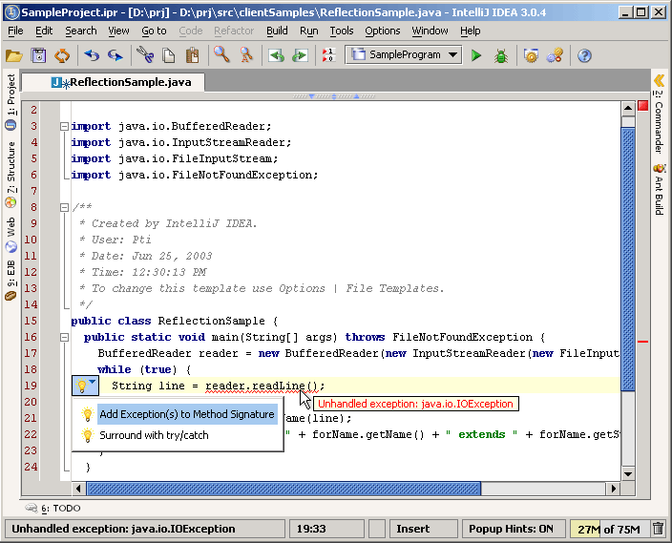This screenshot has height=543, width=672.
Task: Click the compile binary 1/0 icon
Action: point(327,55)
